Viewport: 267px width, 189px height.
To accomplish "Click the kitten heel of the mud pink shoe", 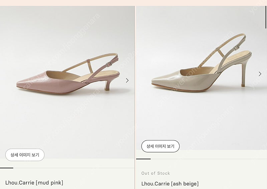I will click(107, 85).
